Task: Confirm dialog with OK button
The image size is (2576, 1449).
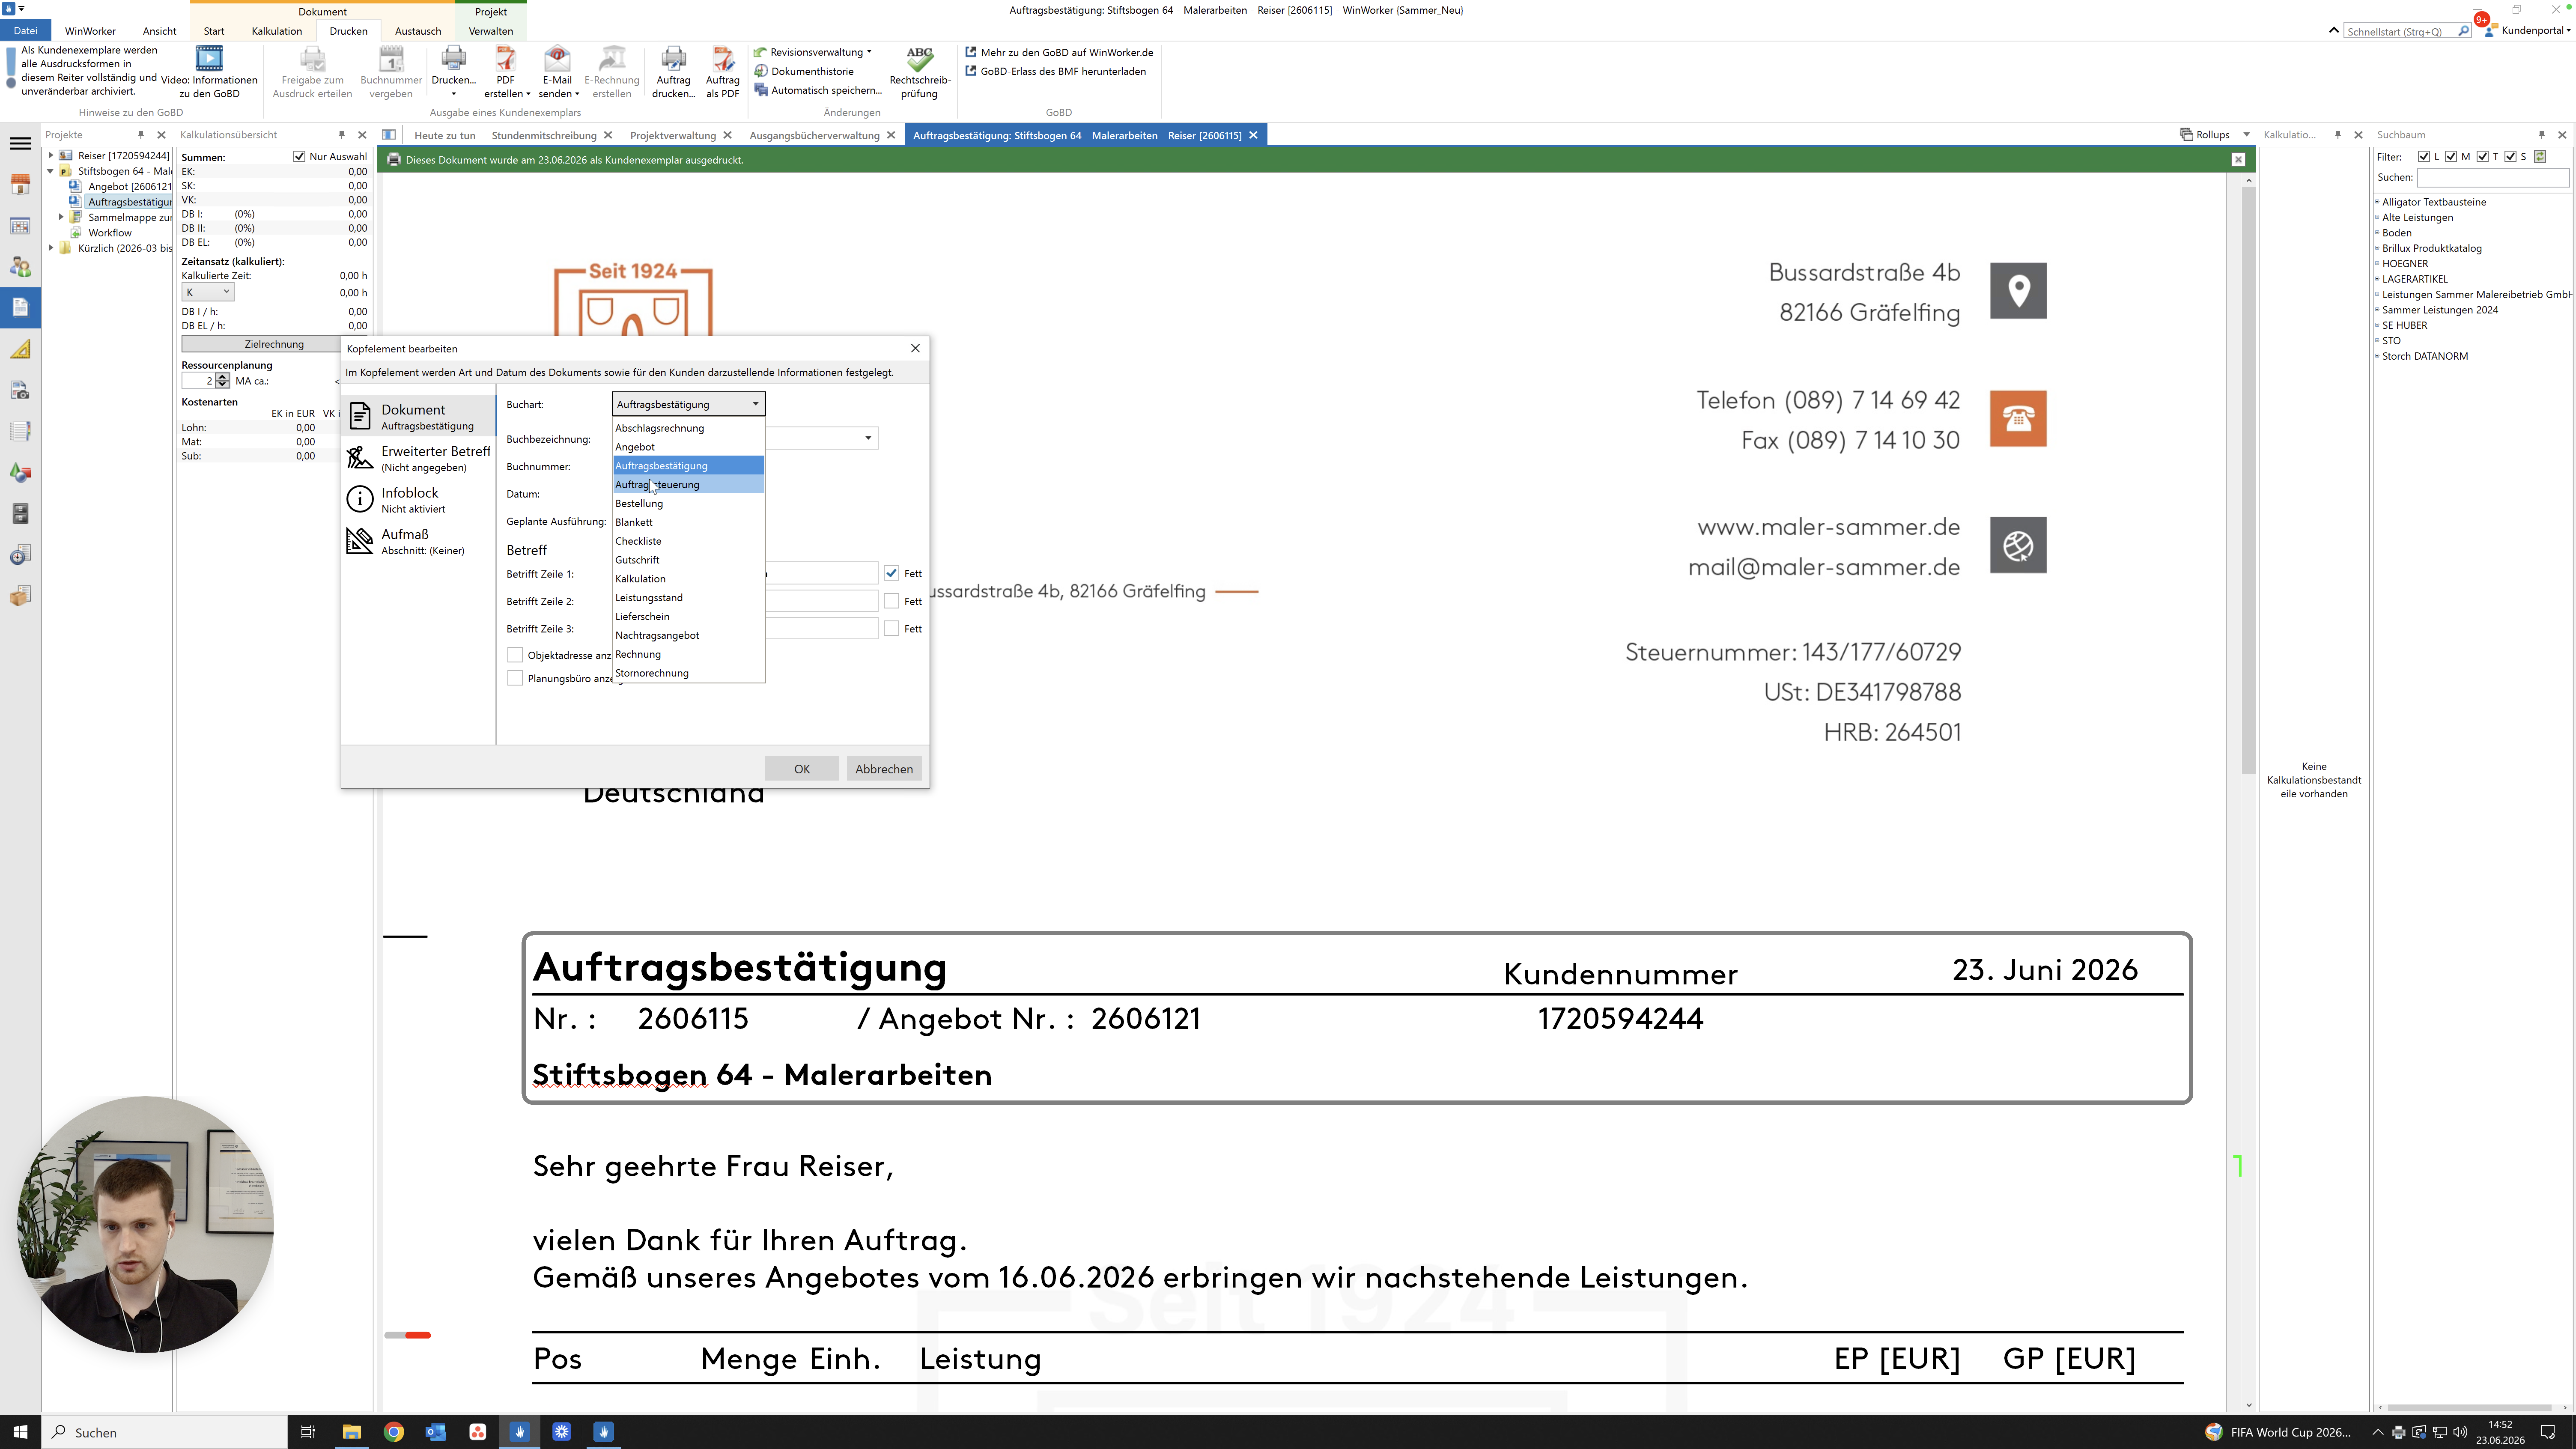Action: 802,769
